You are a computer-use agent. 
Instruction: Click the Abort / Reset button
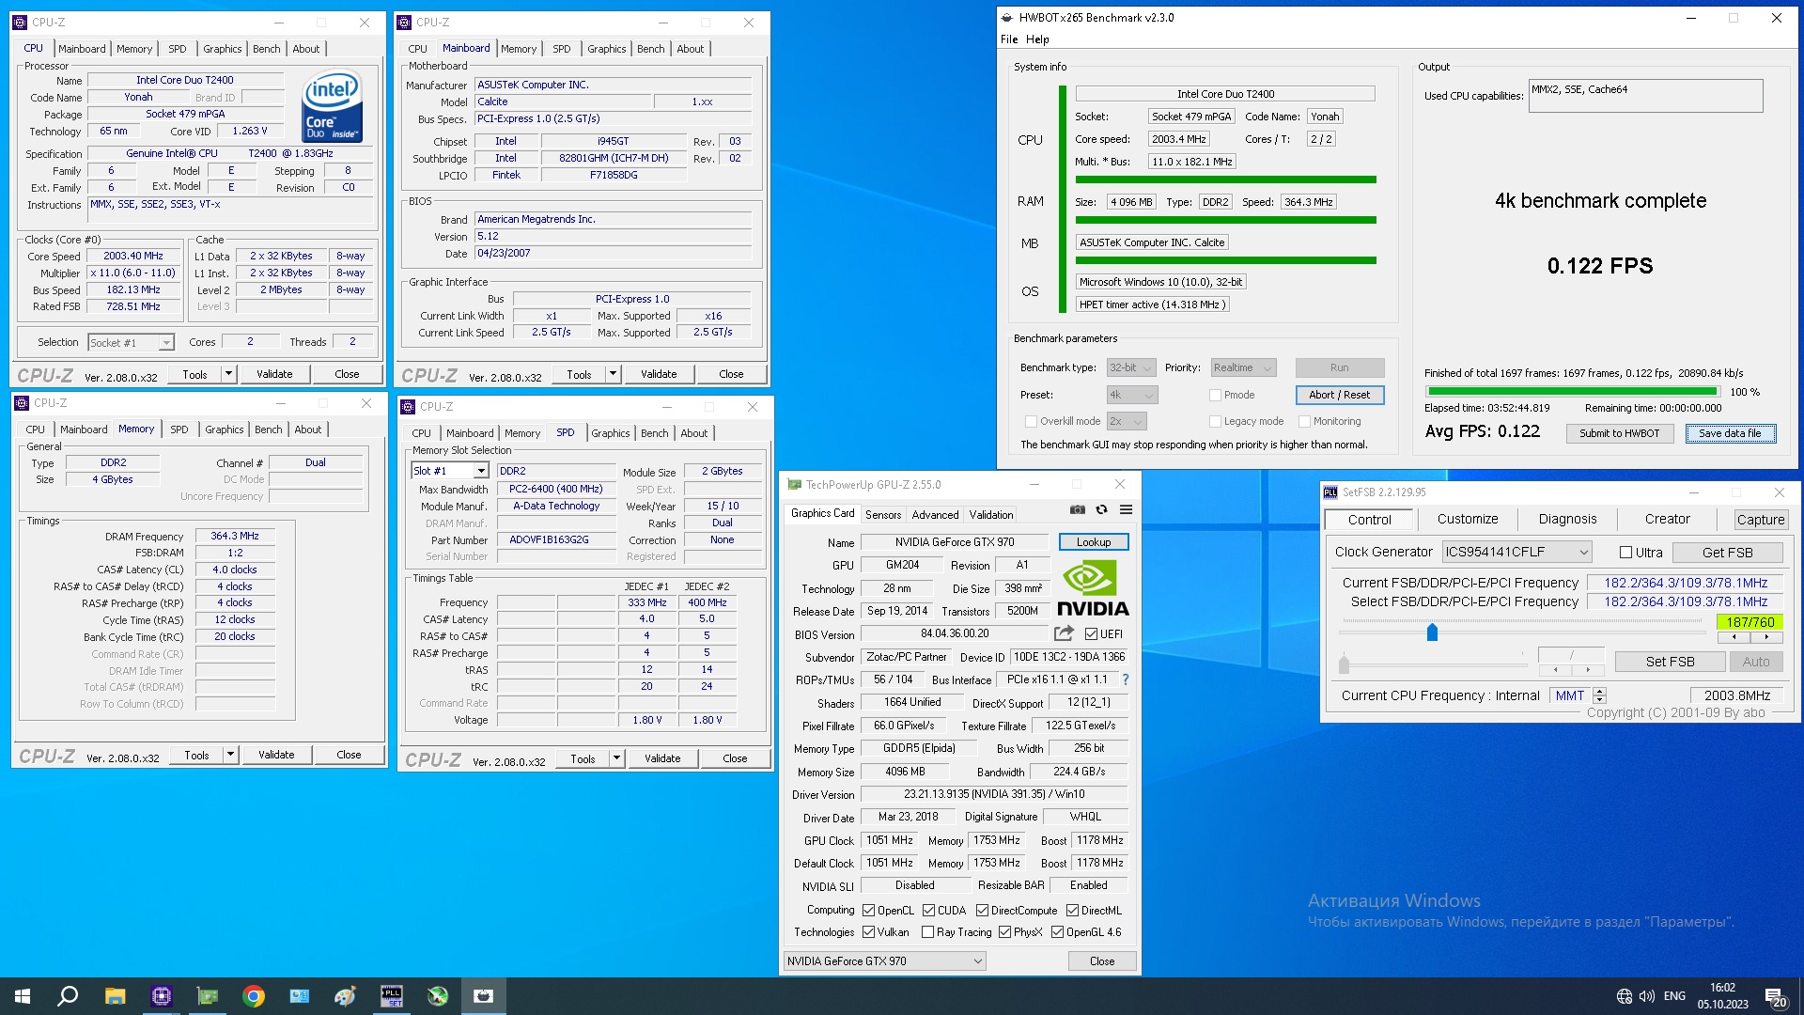pyautogui.click(x=1339, y=395)
